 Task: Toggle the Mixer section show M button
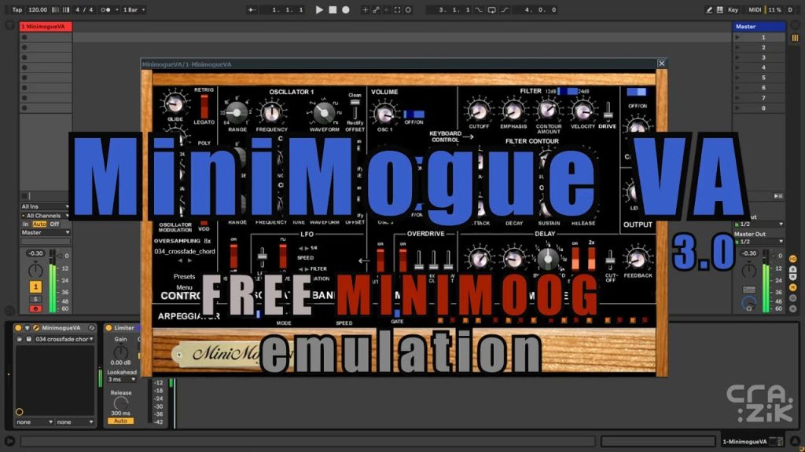[794, 288]
